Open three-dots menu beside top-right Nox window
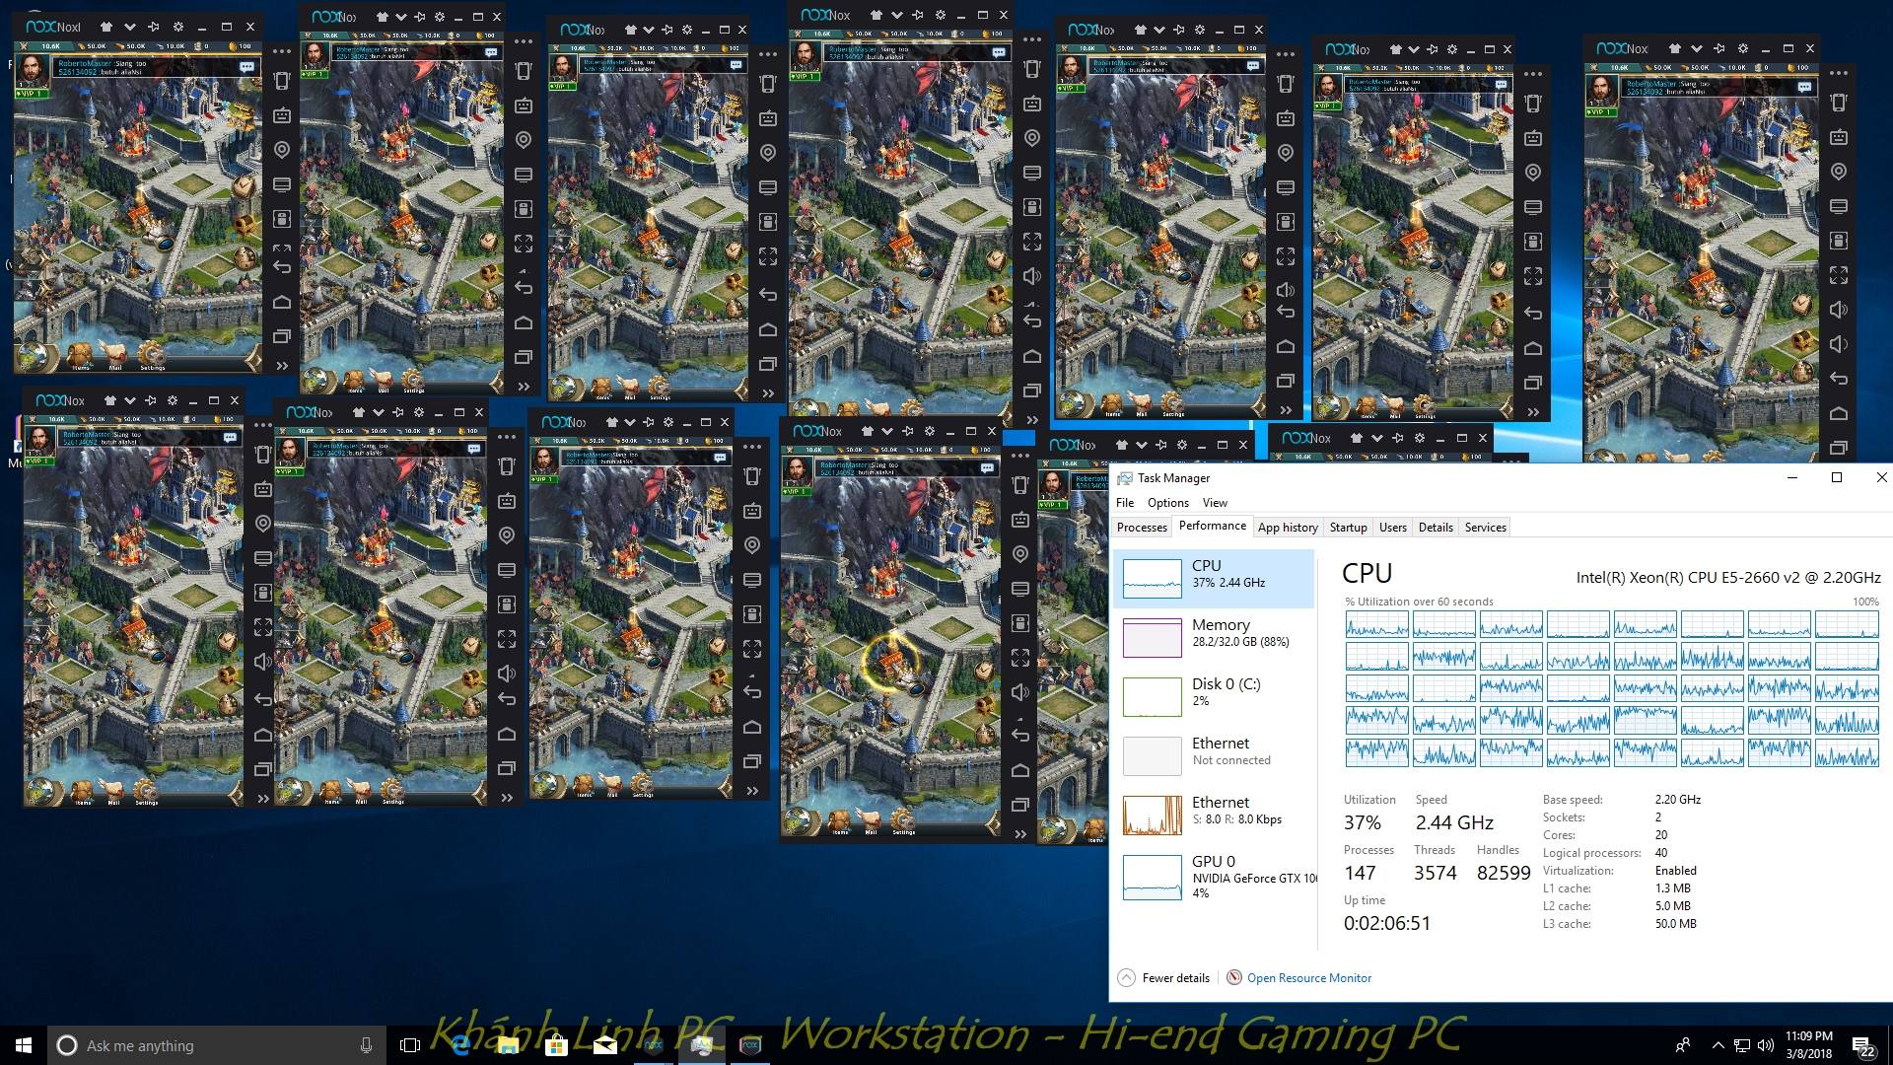 [x=1838, y=72]
